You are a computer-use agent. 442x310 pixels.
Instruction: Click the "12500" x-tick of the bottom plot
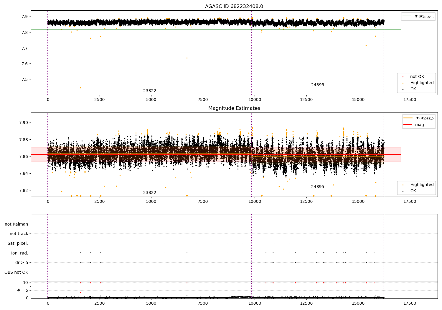click(306, 303)
